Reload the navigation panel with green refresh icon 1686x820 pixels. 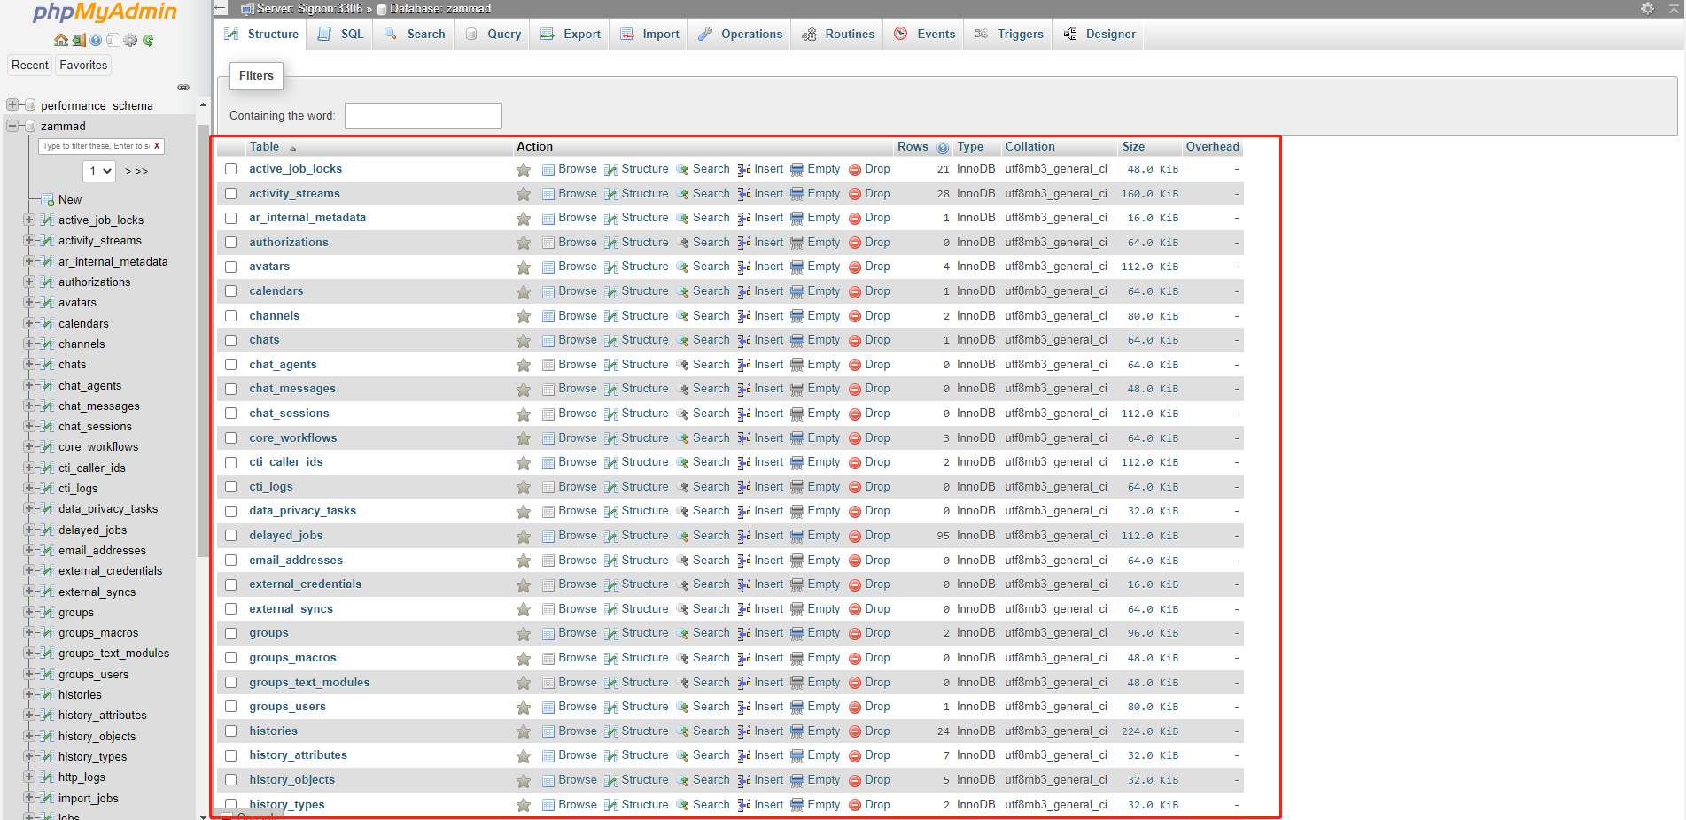[x=148, y=40]
